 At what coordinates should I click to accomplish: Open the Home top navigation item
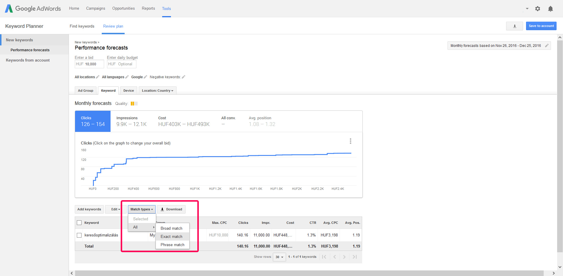(x=74, y=8)
